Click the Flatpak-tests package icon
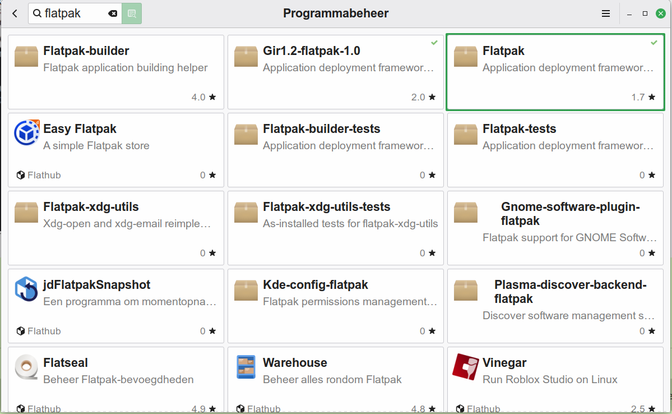This screenshot has width=672, height=414. (465, 134)
